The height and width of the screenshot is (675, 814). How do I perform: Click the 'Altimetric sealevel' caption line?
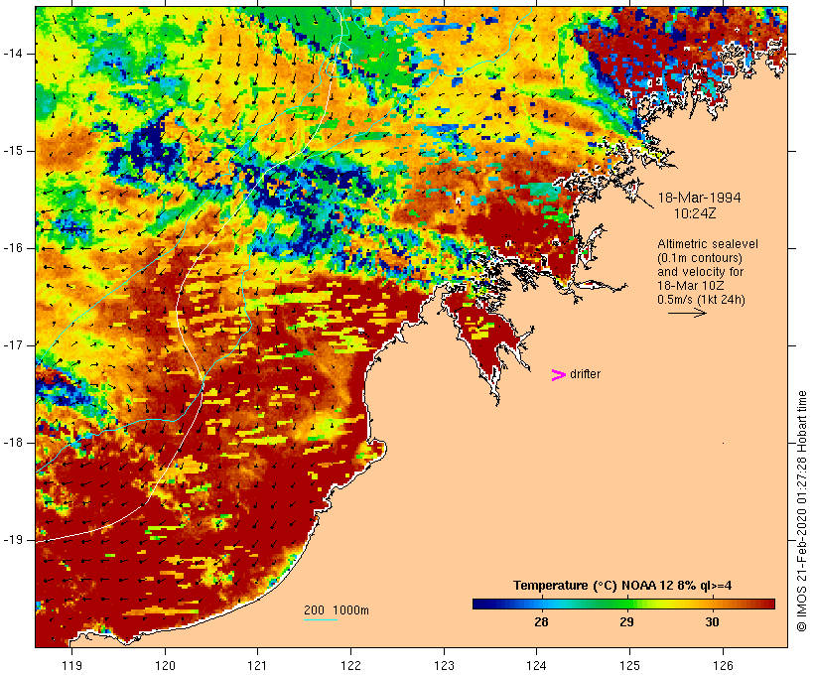coord(708,244)
